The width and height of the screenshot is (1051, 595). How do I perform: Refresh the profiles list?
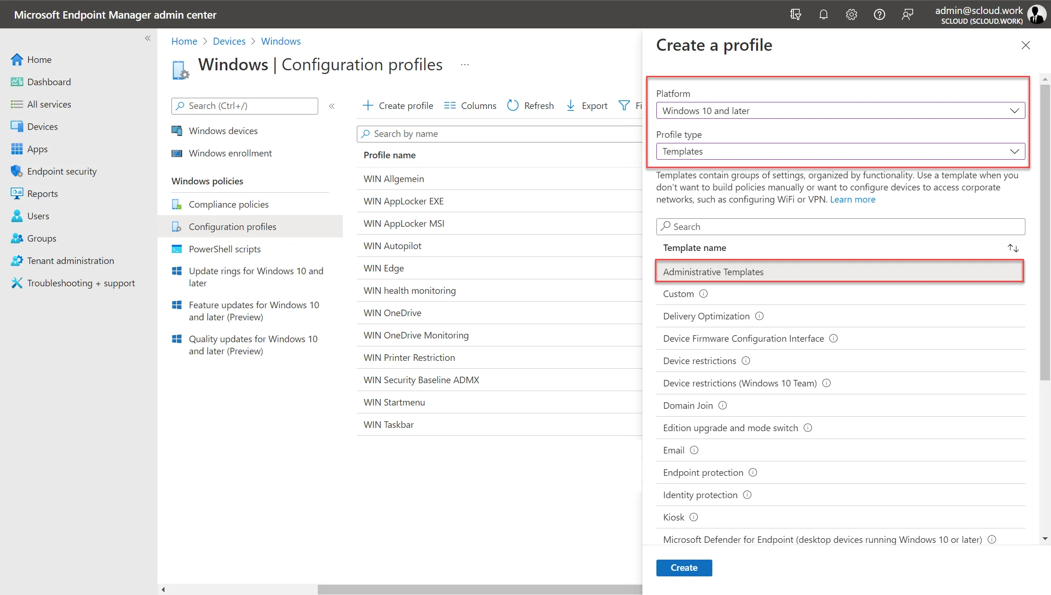point(531,106)
